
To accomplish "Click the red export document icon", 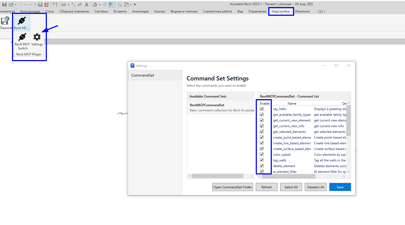I will pos(47,5).
